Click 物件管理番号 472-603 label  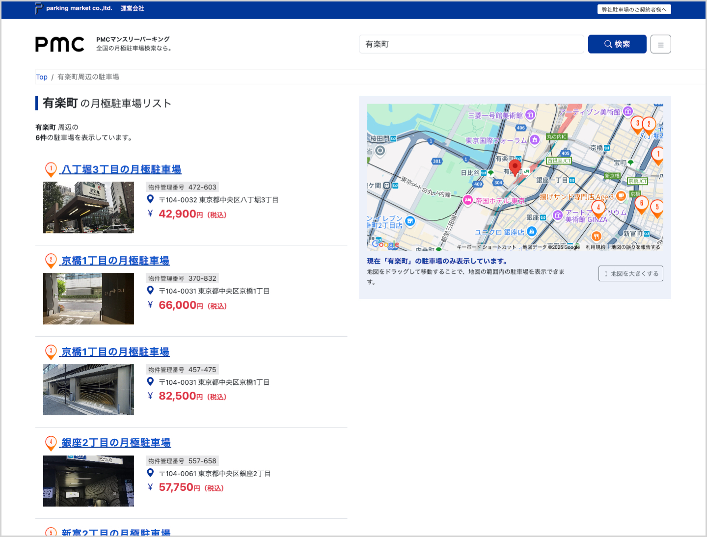click(182, 187)
